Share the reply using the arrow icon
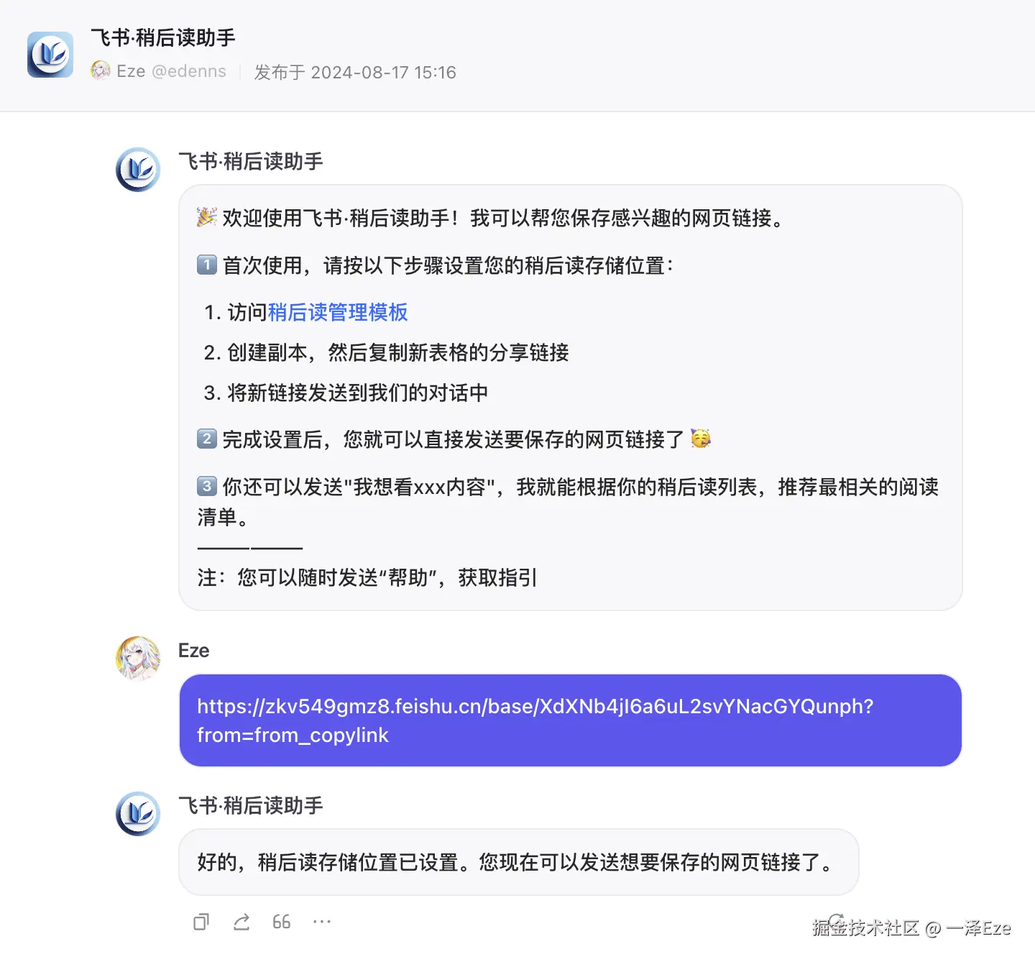Viewport: 1035px width, 962px height. [241, 922]
